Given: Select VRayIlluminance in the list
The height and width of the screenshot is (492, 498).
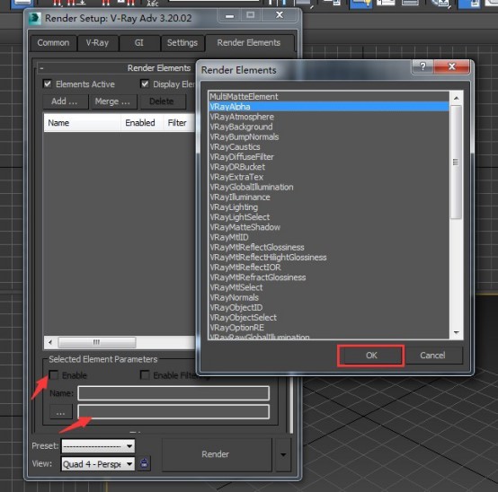Looking at the screenshot, I should 329,197.
